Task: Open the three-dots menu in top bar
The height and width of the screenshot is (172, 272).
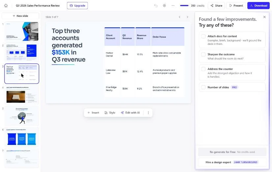Action: [x=173, y=6]
